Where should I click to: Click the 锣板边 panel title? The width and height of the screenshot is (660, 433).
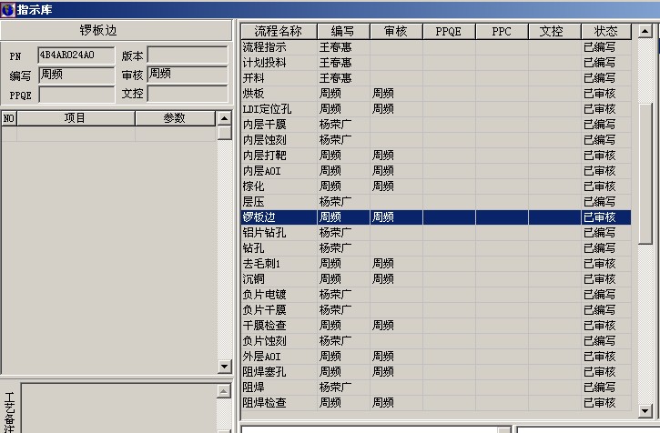coord(98,30)
